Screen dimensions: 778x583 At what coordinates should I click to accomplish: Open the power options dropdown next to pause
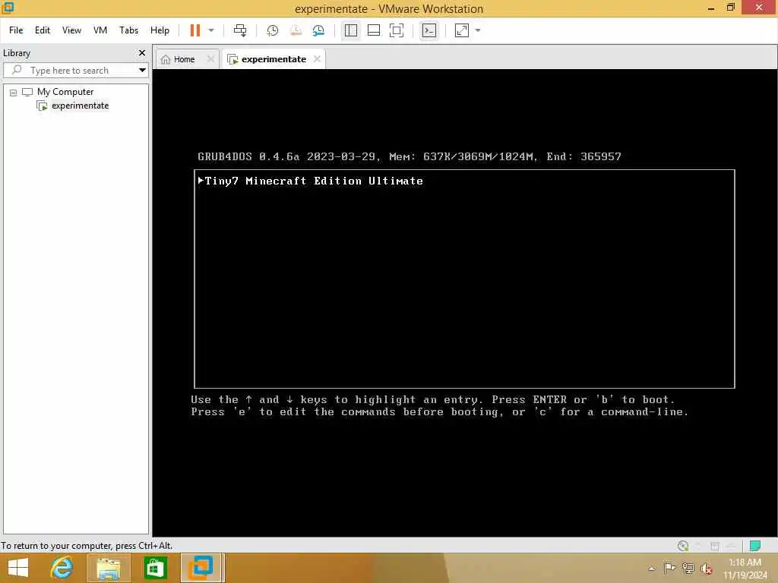point(211,30)
